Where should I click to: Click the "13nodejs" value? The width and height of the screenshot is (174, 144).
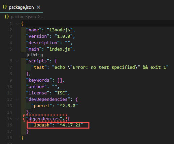tap(60, 30)
